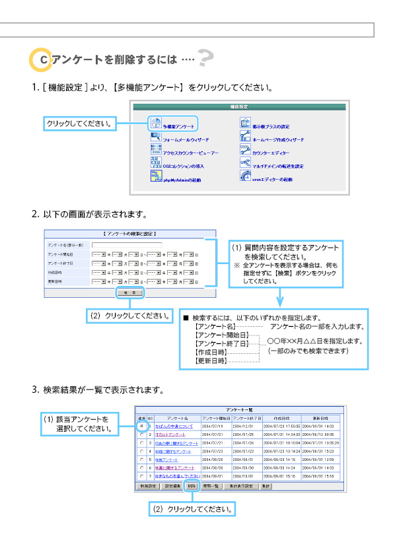
Task: Click the 検索 search button
Action: [x=130, y=293]
